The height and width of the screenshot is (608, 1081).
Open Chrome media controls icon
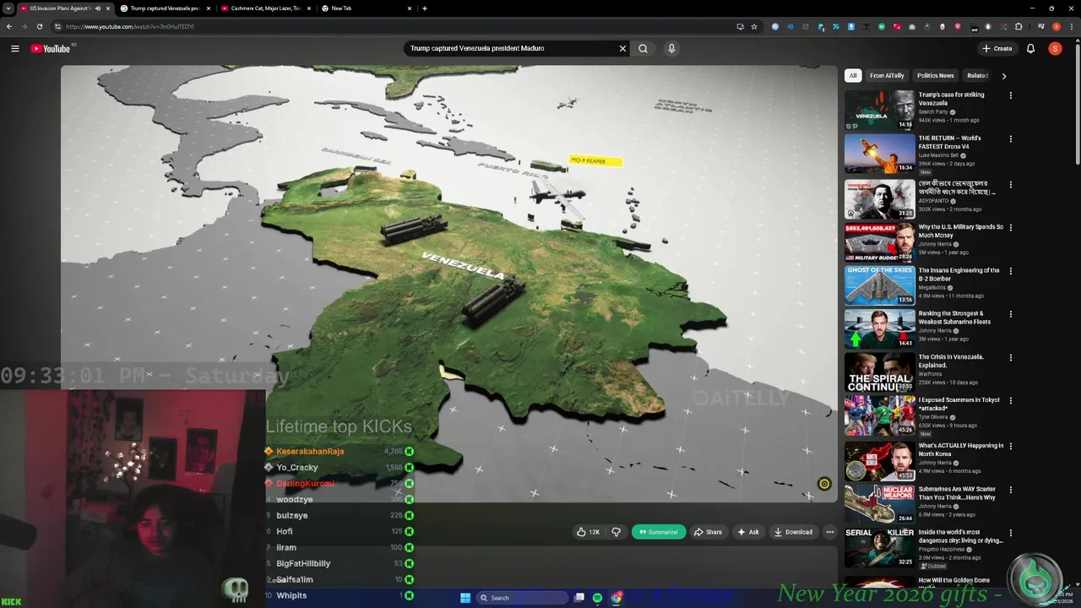[1041, 26]
